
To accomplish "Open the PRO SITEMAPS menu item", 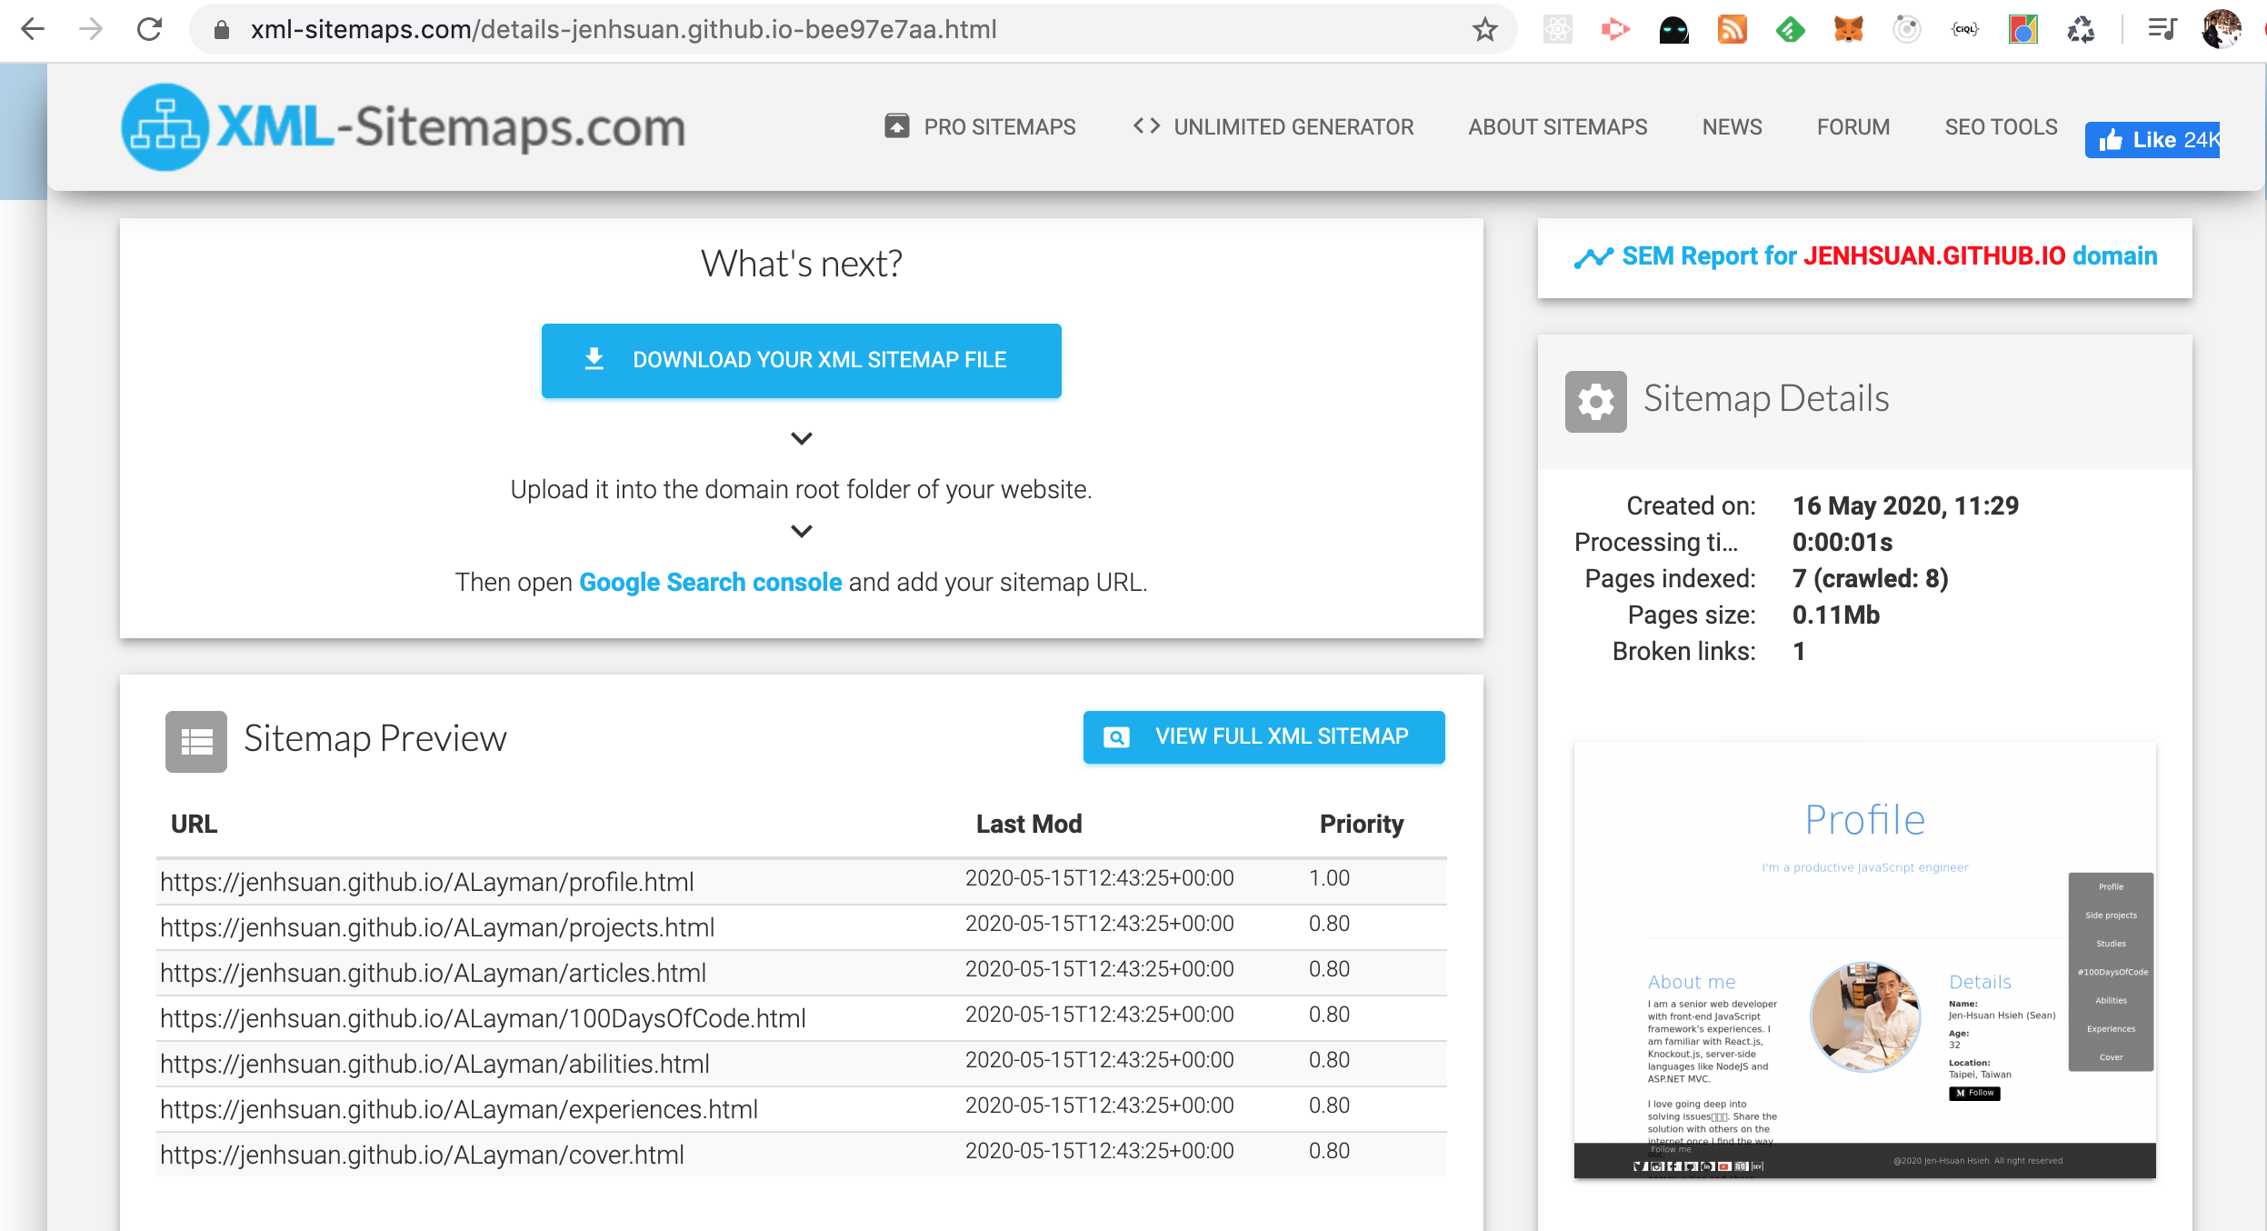I will (980, 127).
